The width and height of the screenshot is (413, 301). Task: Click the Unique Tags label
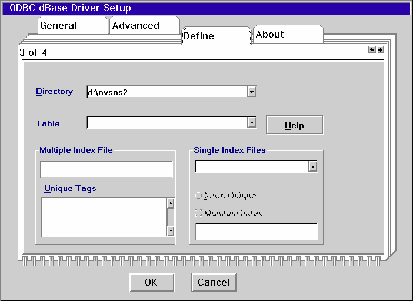point(70,188)
